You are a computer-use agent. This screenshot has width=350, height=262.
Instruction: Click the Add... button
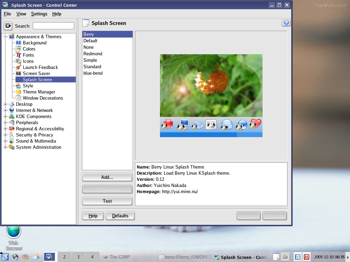pyautogui.click(x=107, y=177)
